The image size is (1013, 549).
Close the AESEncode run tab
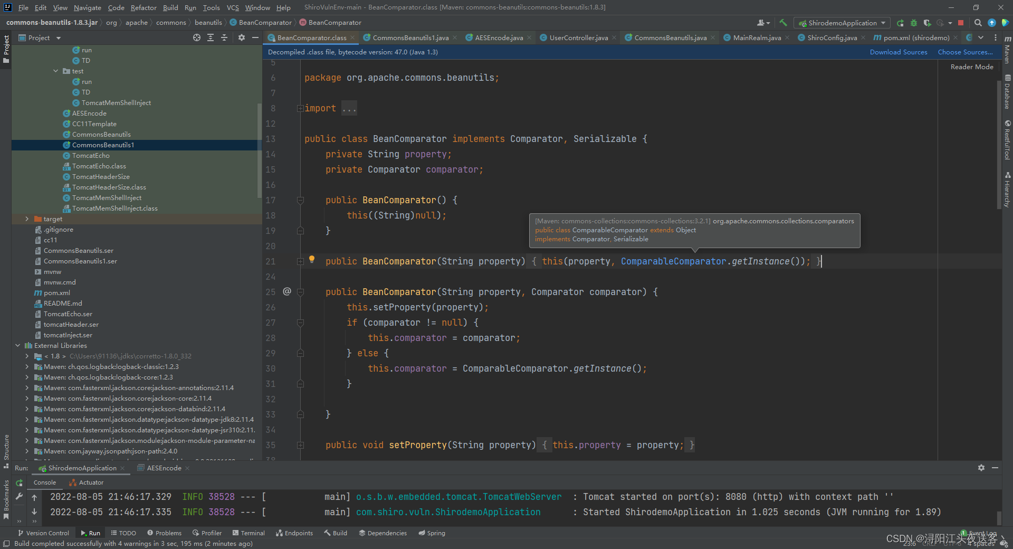pos(187,468)
